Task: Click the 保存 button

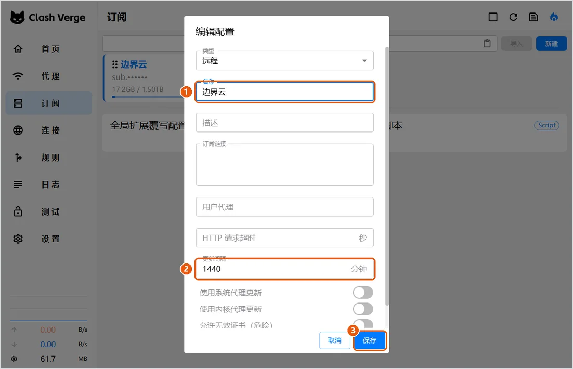Action: coord(370,340)
